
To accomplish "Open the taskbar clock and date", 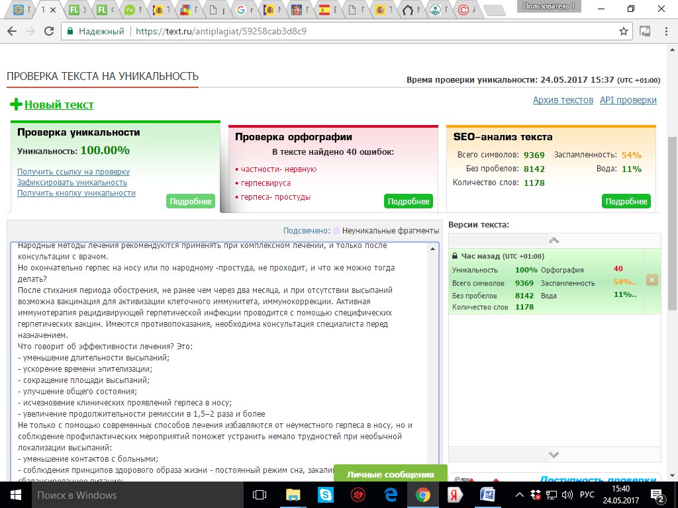I will pyautogui.click(x=621, y=495).
